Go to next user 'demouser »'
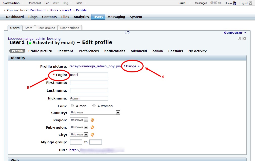Screen dimensions: 255x161 [235, 32]
